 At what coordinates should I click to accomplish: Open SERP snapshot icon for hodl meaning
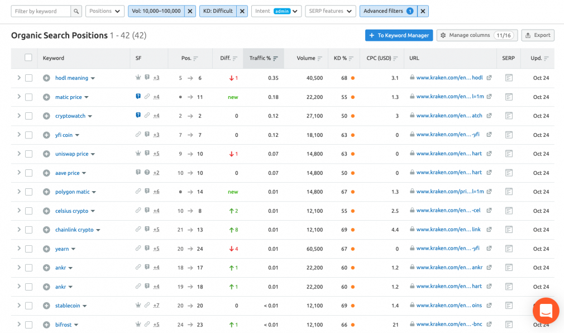[x=508, y=78]
